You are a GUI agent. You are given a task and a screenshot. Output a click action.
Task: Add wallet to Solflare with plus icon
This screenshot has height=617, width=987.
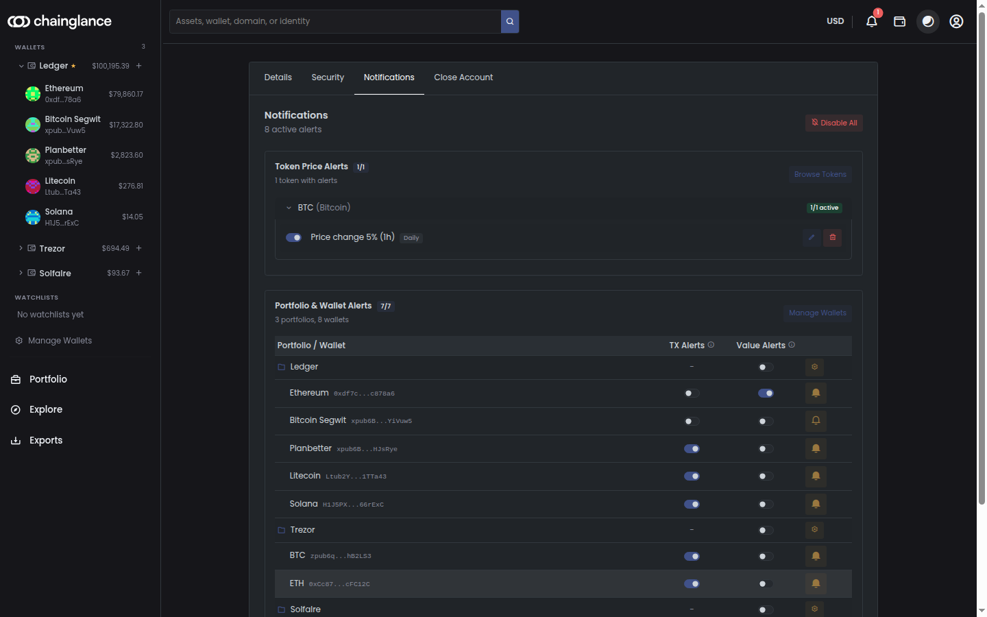coord(139,273)
